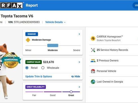Hide the CARFAX value with Hide toggle
The width and height of the screenshot is (138, 103).
point(76,77)
